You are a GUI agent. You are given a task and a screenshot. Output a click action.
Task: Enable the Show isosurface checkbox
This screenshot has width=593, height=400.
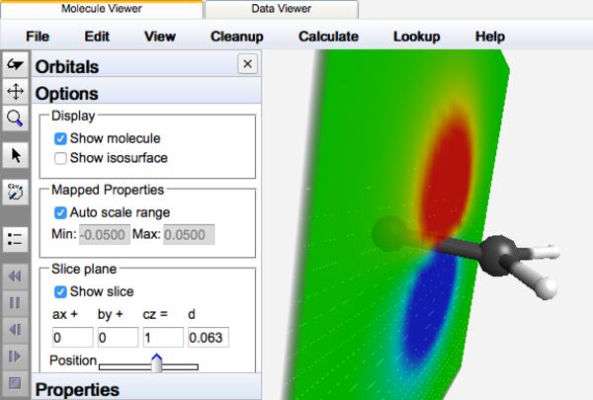coord(60,157)
